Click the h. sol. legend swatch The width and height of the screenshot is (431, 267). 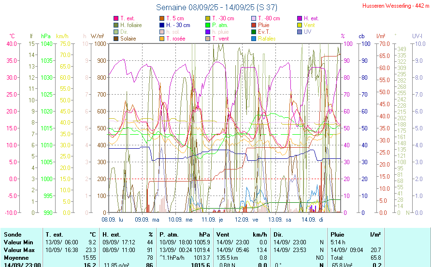[162, 32]
